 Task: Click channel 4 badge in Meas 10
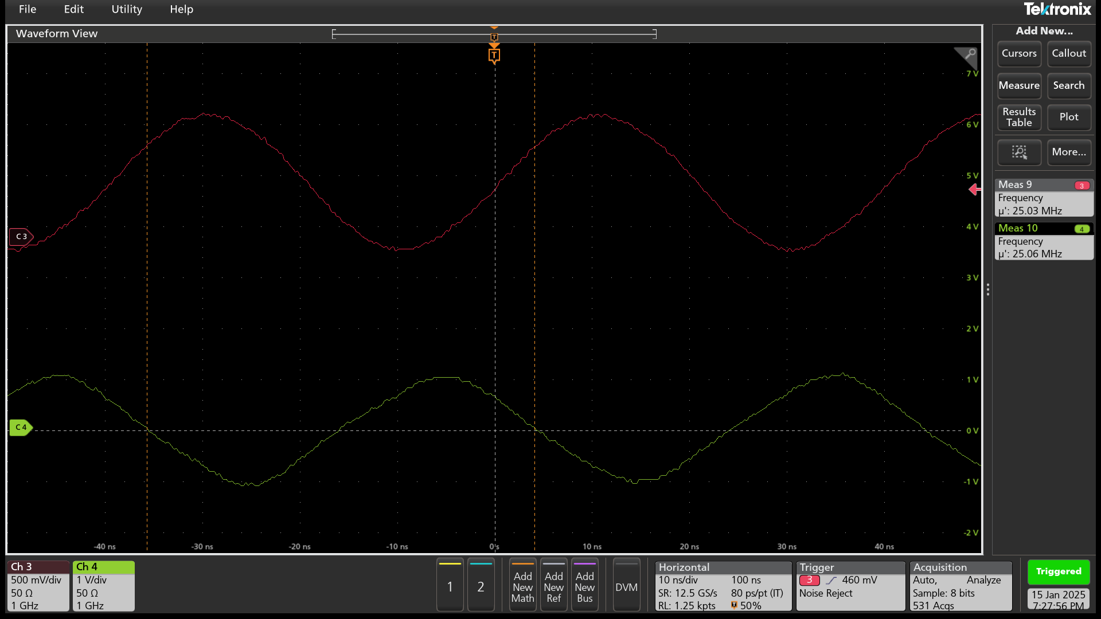(1082, 229)
